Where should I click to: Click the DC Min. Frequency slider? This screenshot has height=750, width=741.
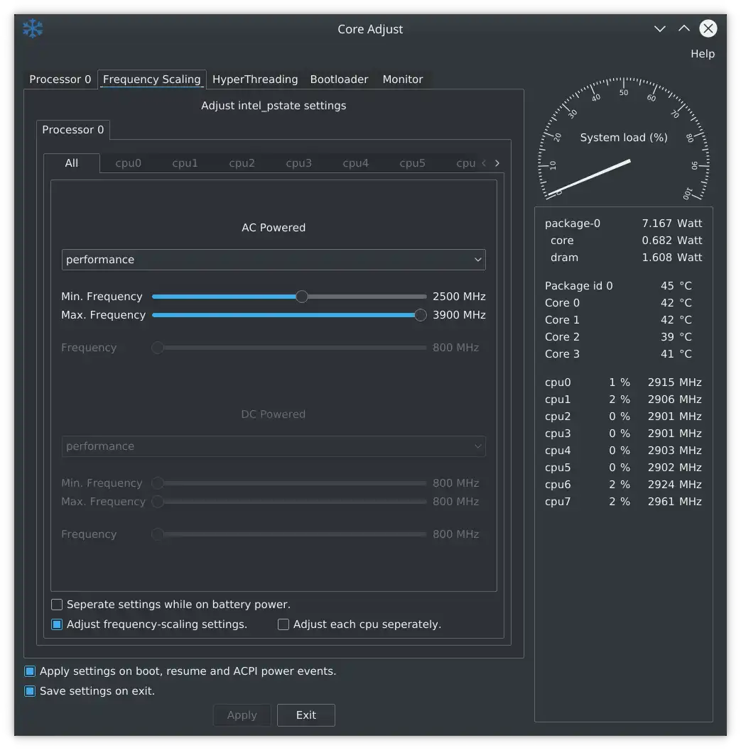point(289,483)
